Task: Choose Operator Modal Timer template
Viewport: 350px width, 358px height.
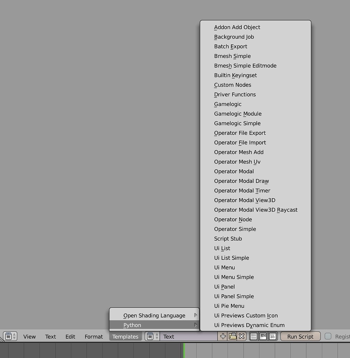Action: point(256,190)
